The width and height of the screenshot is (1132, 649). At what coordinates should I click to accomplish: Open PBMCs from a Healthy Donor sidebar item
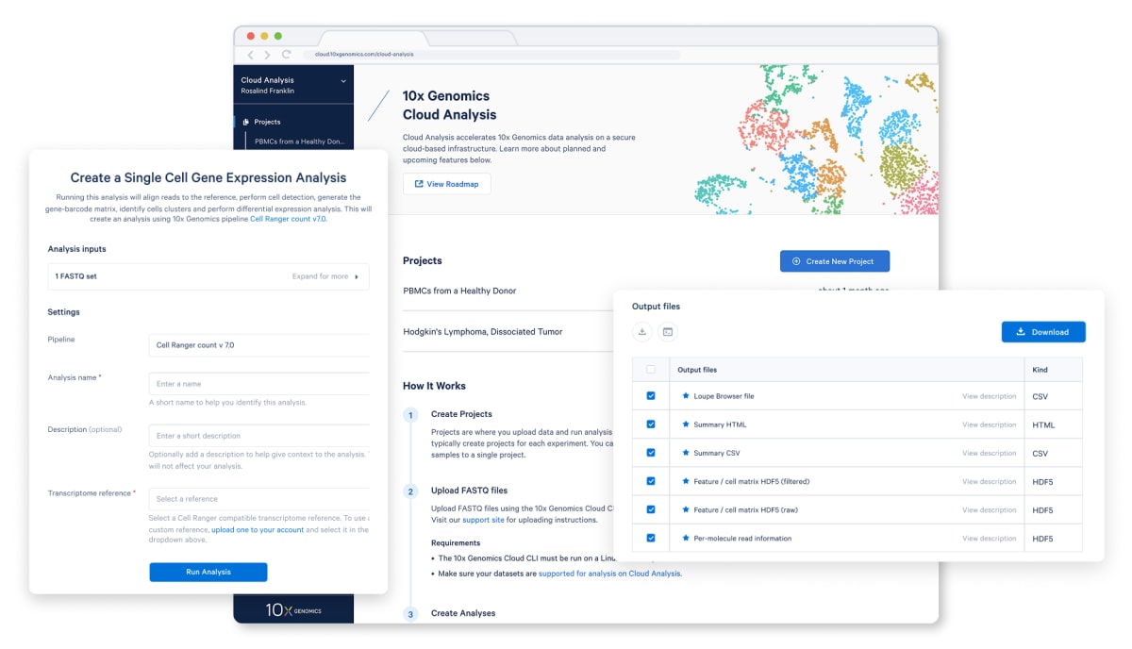299,141
